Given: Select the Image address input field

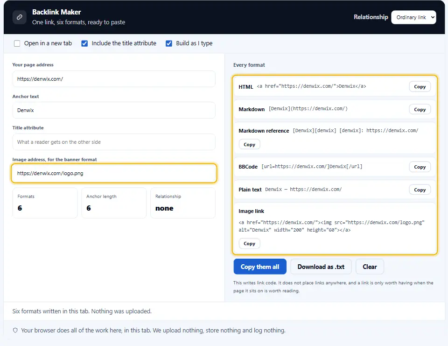Looking at the screenshot, I should pyautogui.click(x=114, y=173).
